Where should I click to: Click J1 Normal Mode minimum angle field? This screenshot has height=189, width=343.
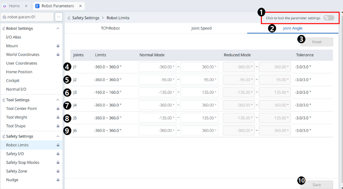pos(157,67)
